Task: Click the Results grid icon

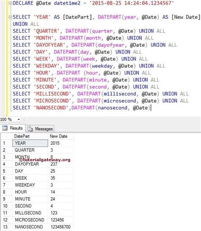Action: [5, 128]
